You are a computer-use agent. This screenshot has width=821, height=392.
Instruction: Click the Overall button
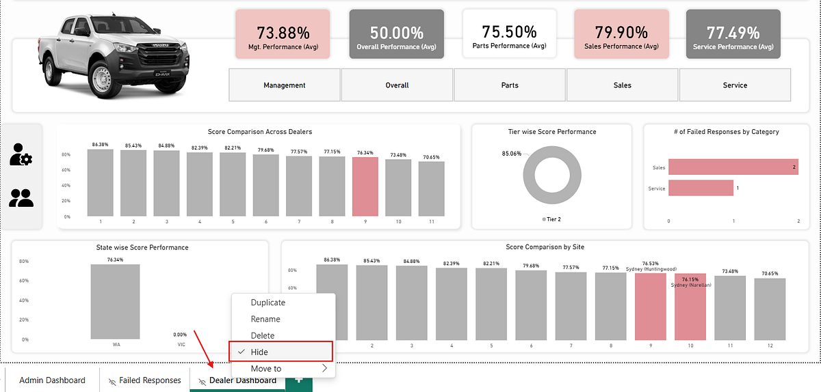[397, 85]
